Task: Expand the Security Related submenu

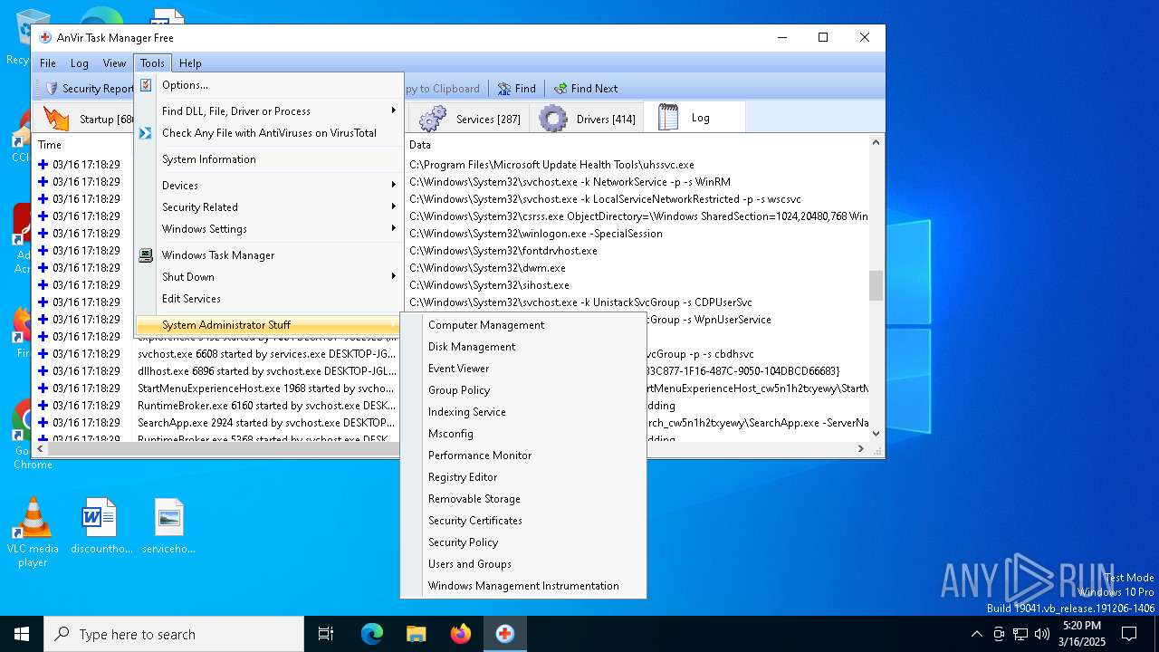Action: [x=268, y=207]
